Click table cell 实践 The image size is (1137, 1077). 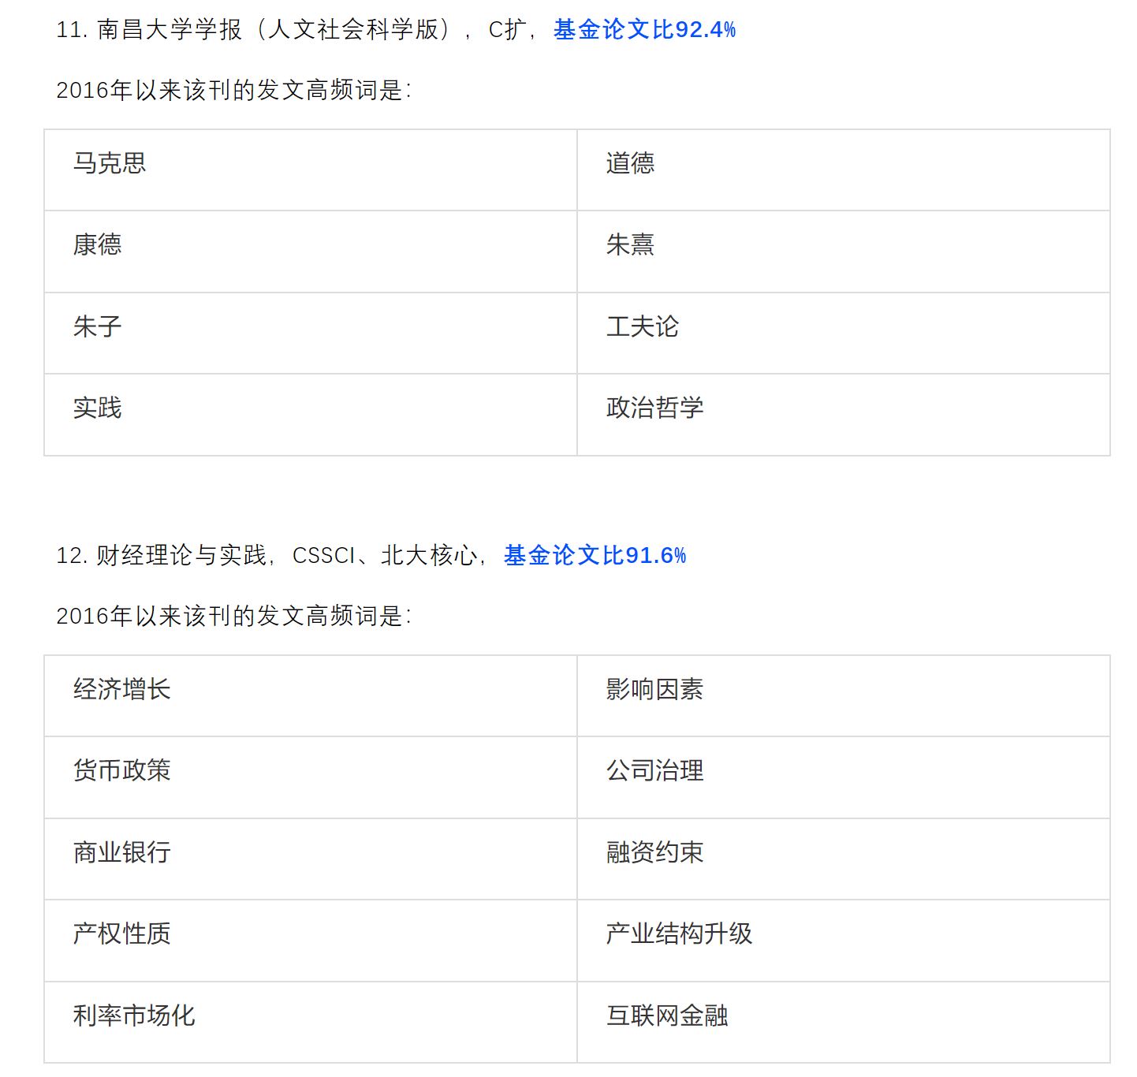(x=311, y=415)
